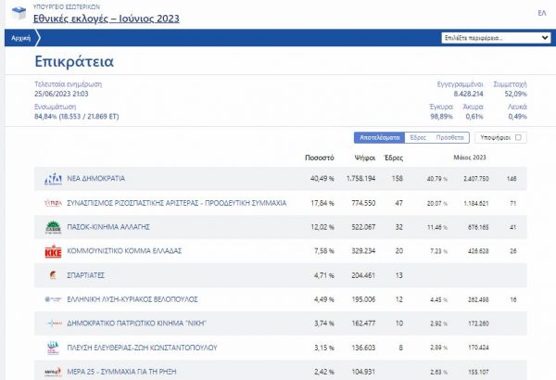Click the ΕΛΛΗΝΙΚΗ ΛΥΣΗ party logo
The image size is (556, 380).
pos(54,299)
